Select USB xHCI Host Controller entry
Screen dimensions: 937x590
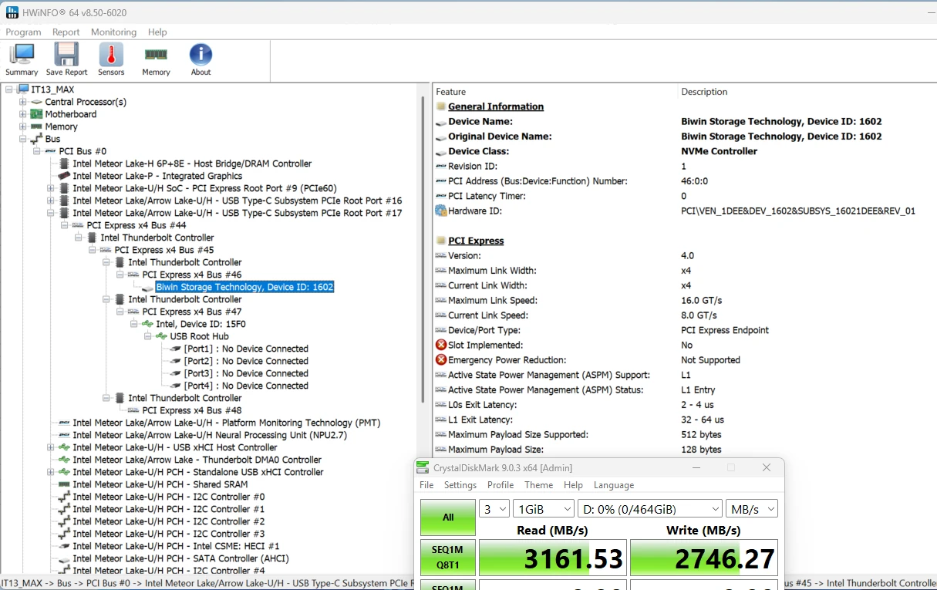click(x=175, y=447)
